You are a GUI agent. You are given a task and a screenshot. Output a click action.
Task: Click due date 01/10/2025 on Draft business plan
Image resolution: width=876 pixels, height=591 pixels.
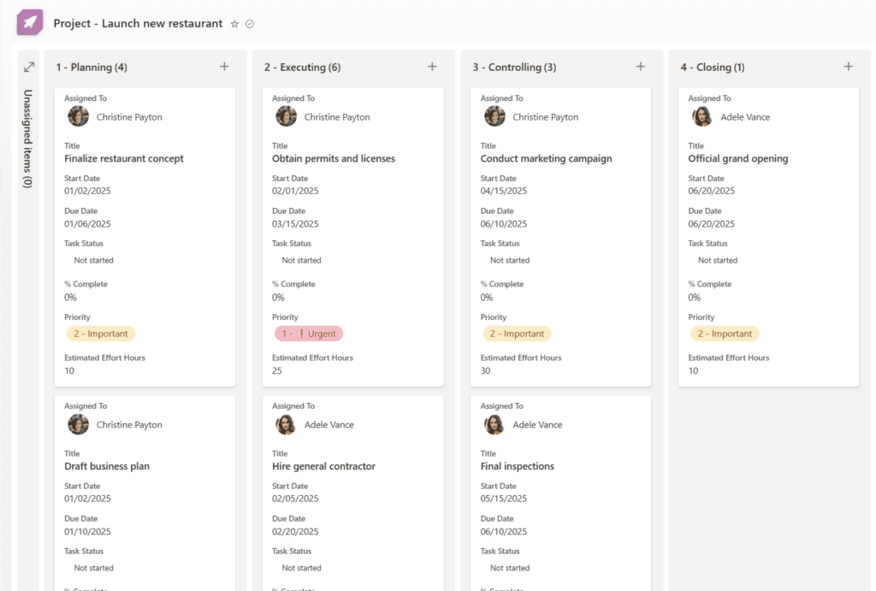point(88,532)
